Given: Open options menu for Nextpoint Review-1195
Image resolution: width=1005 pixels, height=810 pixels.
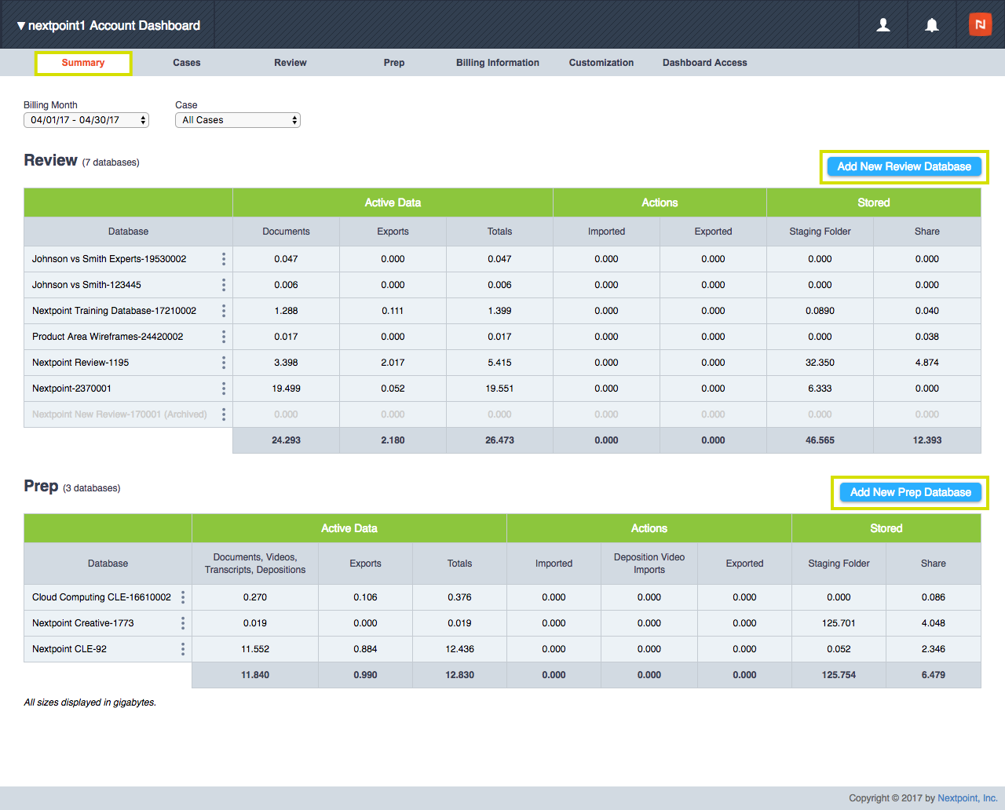Looking at the screenshot, I should tap(224, 363).
